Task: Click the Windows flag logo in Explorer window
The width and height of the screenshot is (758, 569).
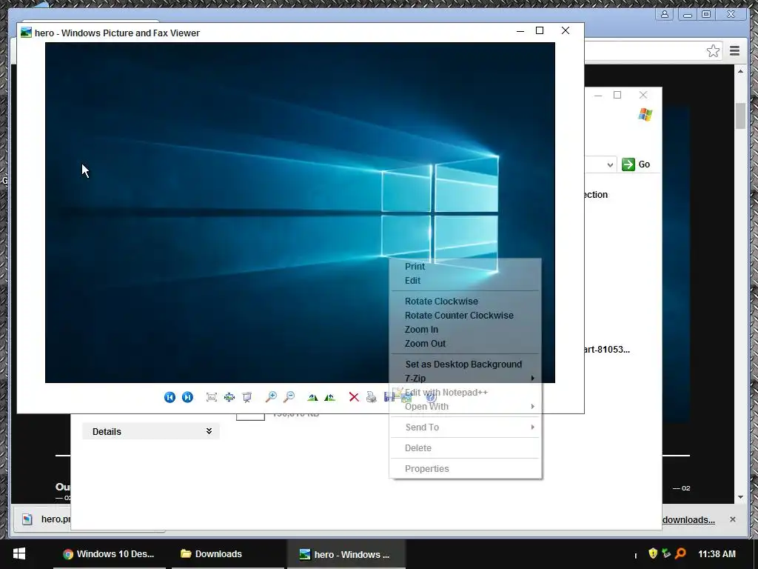Action: click(645, 115)
